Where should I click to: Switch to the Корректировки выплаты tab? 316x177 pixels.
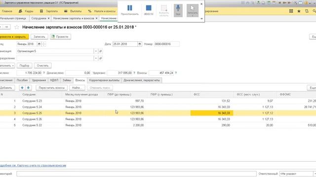click(x=104, y=80)
